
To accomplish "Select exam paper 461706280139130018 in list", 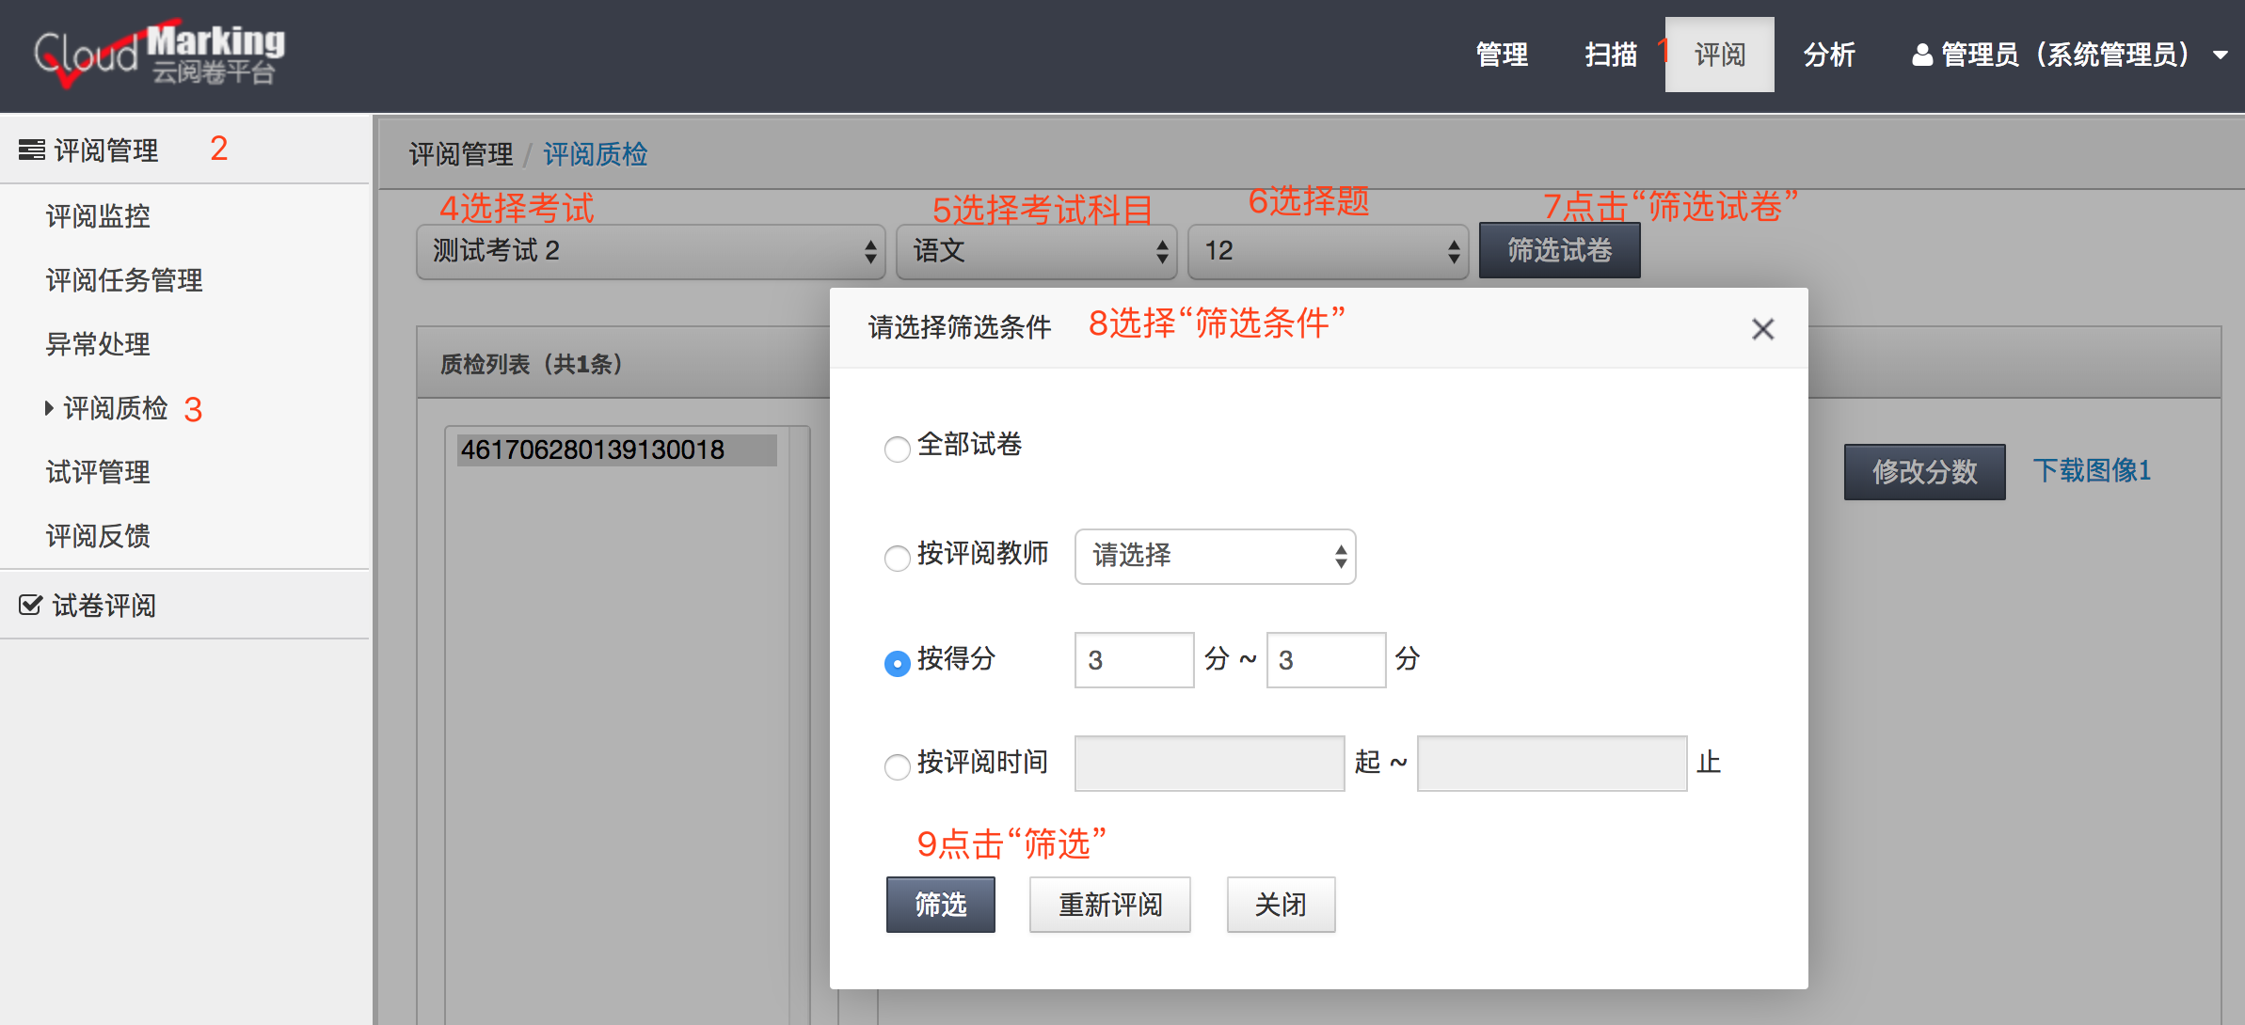I will pos(614,449).
